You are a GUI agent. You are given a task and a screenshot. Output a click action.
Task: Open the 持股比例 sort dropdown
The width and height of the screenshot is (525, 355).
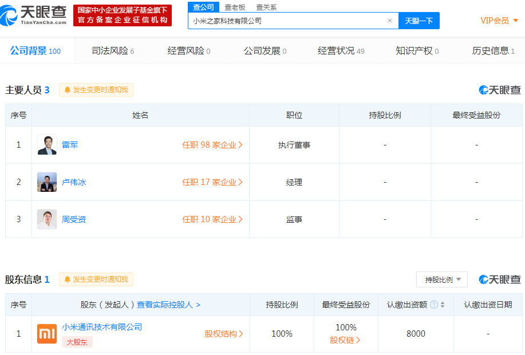click(442, 279)
